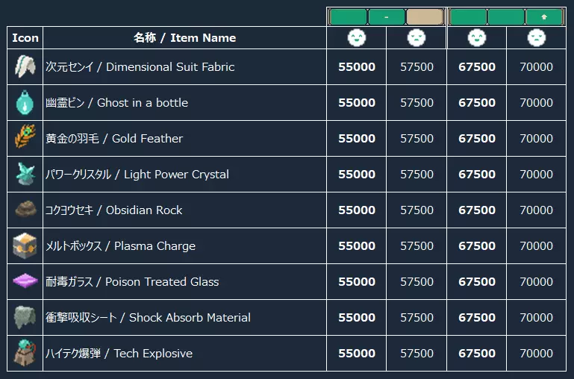This screenshot has height=379, width=574.
Task: Click the Dimensional Suit Fabric item icon
Action: (x=25, y=67)
